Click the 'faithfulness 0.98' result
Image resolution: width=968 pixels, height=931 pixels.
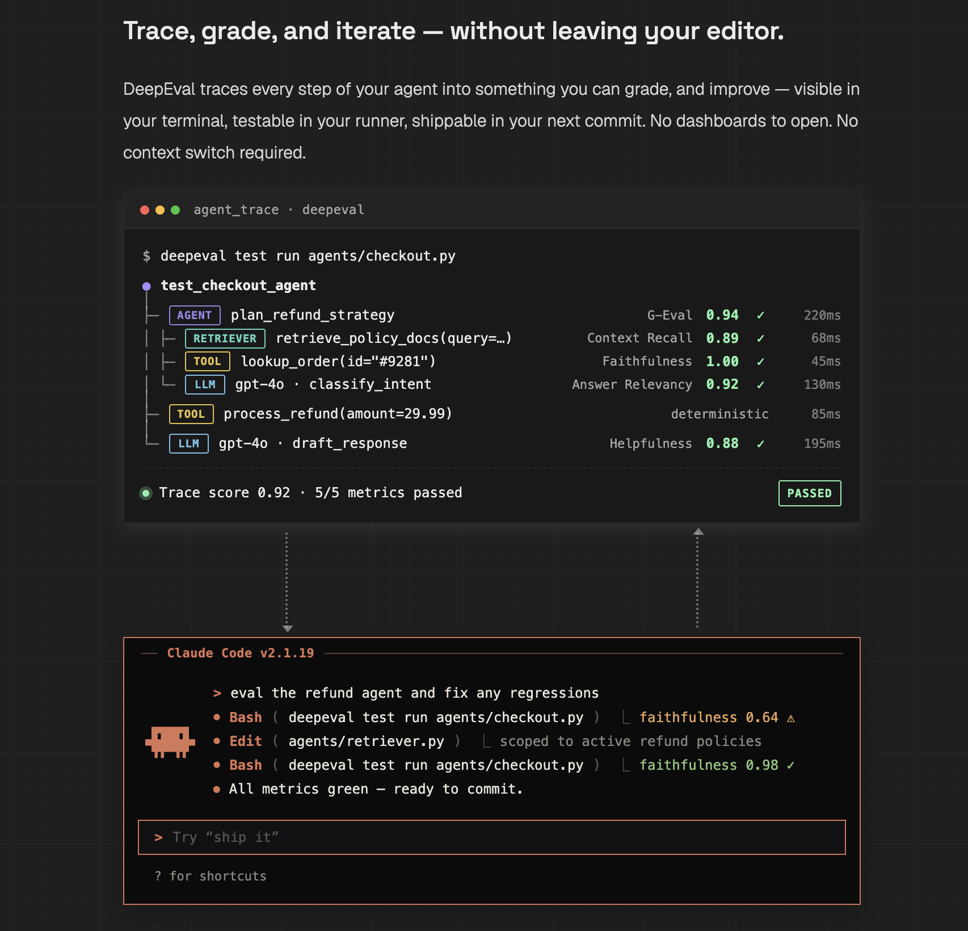(709, 765)
